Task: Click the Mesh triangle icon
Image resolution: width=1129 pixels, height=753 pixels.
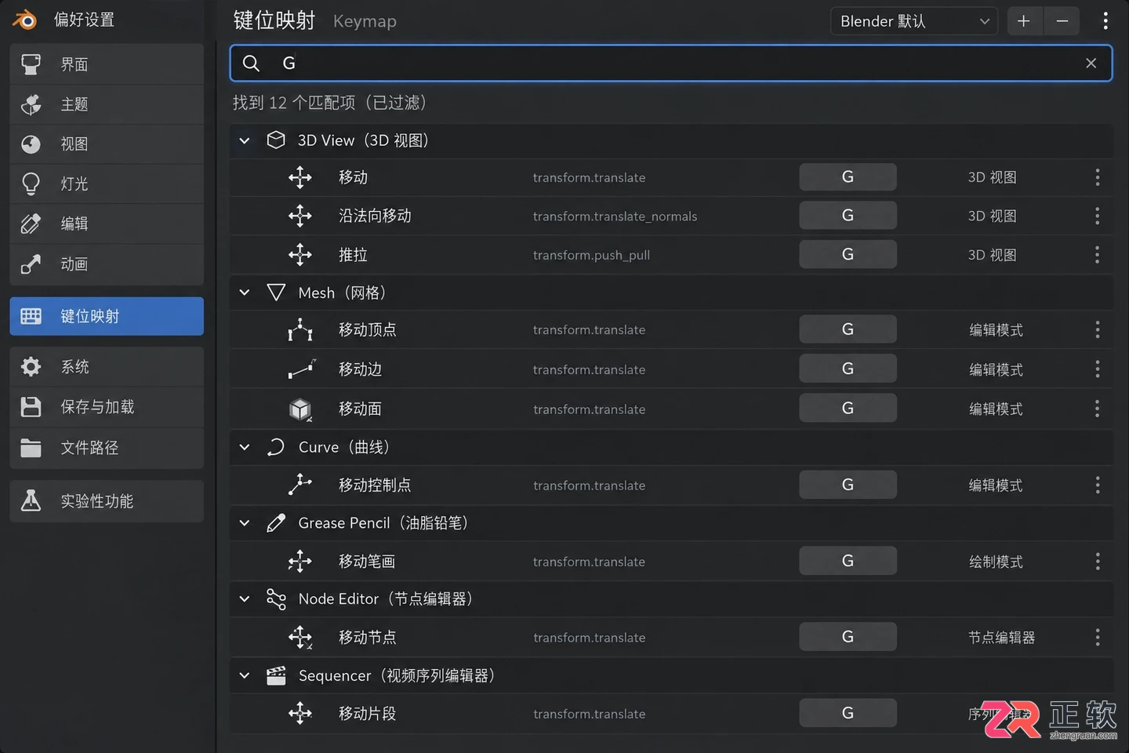Action: pos(276,293)
